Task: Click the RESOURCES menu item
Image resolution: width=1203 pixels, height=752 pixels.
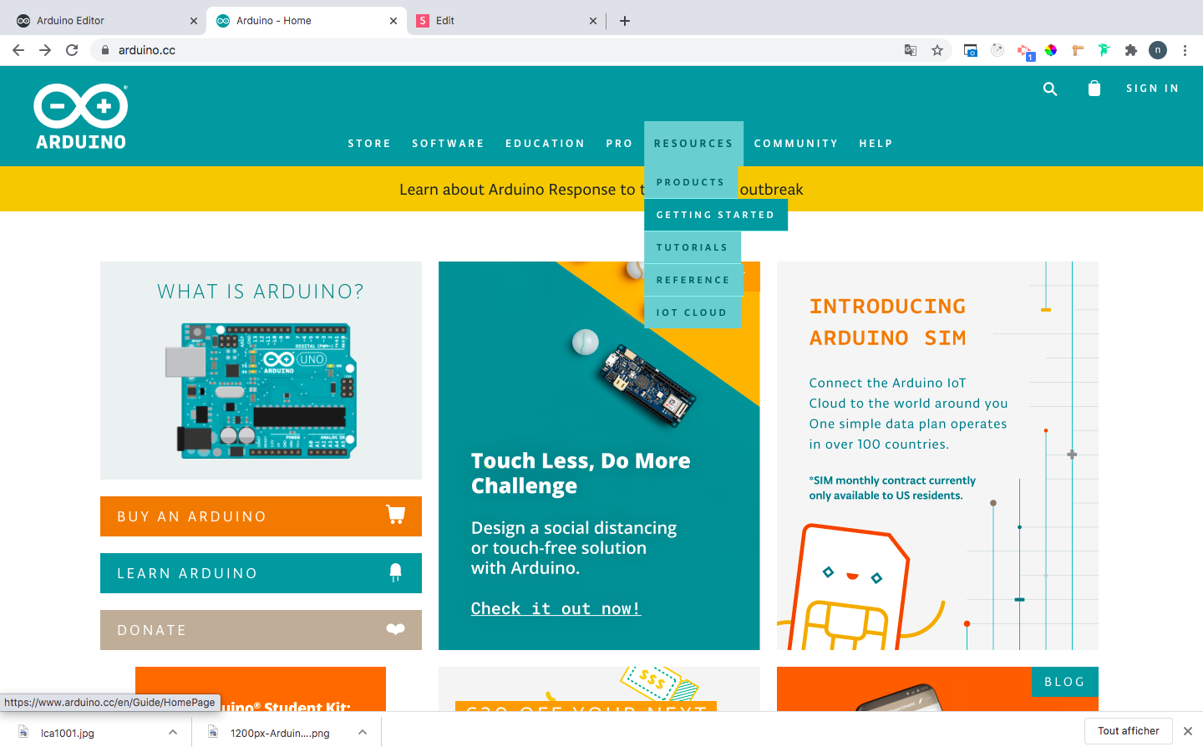Action: pos(693,144)
